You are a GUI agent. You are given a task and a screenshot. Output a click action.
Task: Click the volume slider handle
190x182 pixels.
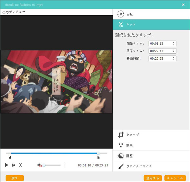(44, 165)
